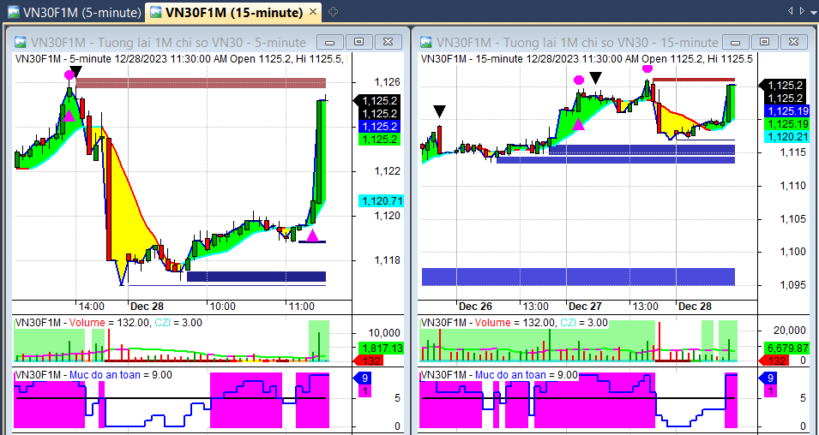The height and width of the screenshot is (435, 819).
Task: Click the Dec 28 date label in the 5-minute chart
Action: coord(147,307)
